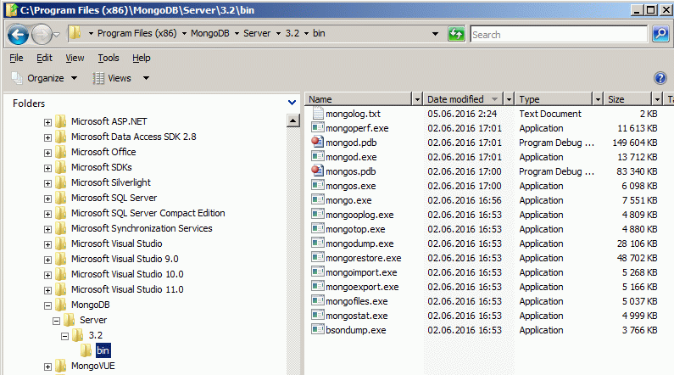Open the File menu
674x375 pixels.
click(x=16, y=58)
